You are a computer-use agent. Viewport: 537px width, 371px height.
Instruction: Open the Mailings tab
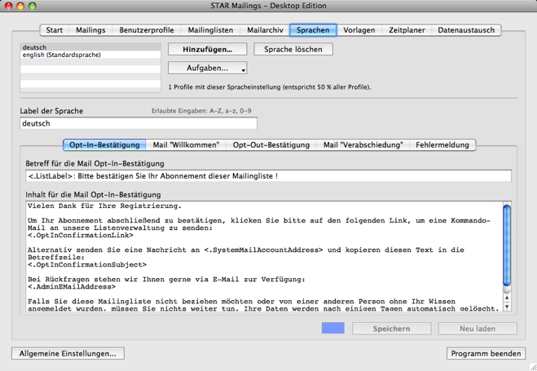(x=90, y=30)
